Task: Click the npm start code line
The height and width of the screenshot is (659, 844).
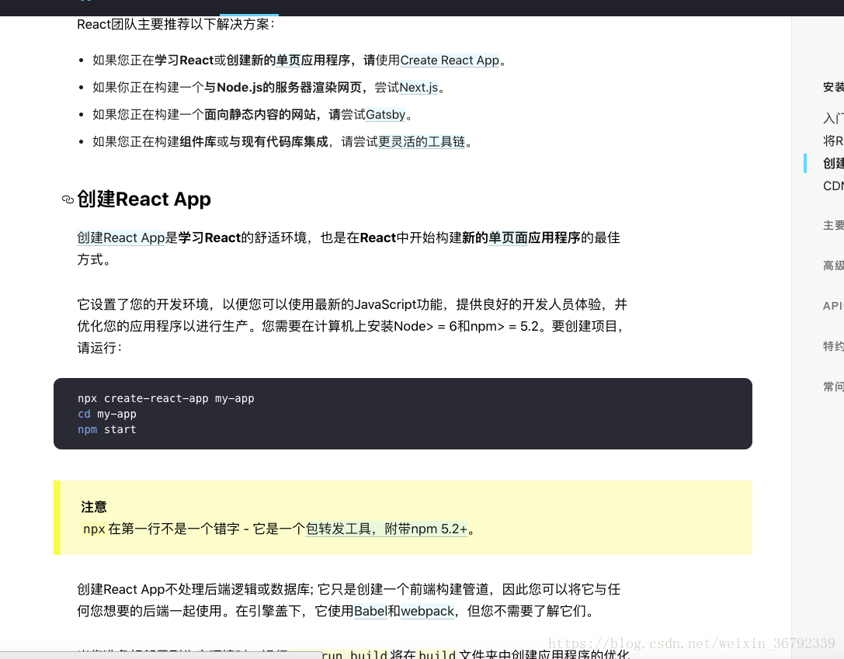Action: click(x=107, y=430)
